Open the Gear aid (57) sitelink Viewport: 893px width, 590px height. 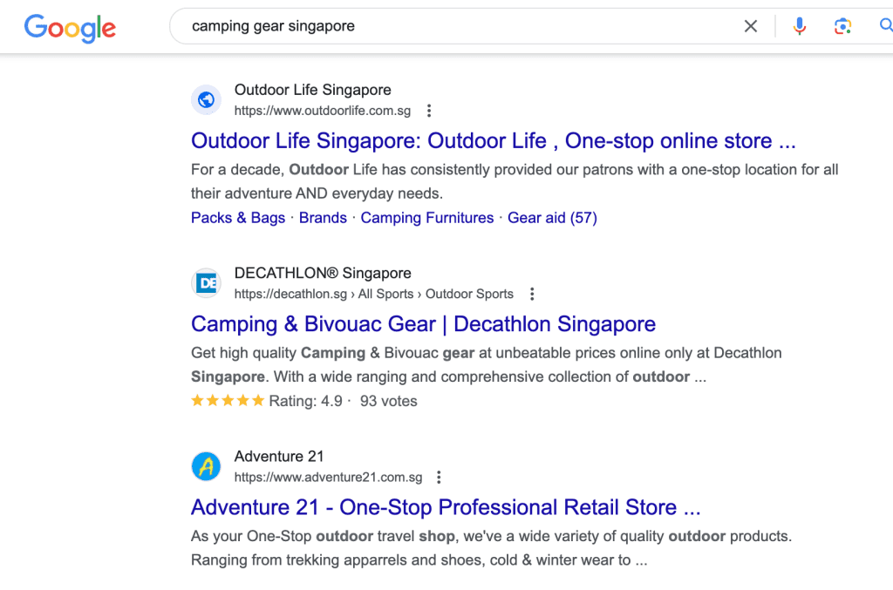click(552, 218)
